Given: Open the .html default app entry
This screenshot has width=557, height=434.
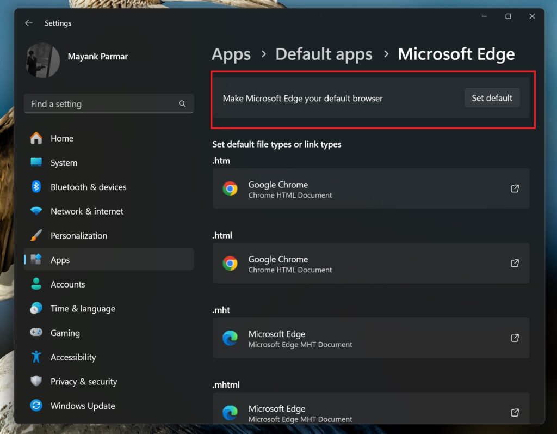Looking at the screenshot, I should tap(372, 263).
